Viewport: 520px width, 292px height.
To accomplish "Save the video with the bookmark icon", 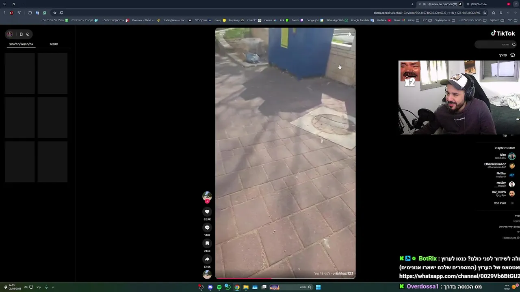I will tap(207, 243).
